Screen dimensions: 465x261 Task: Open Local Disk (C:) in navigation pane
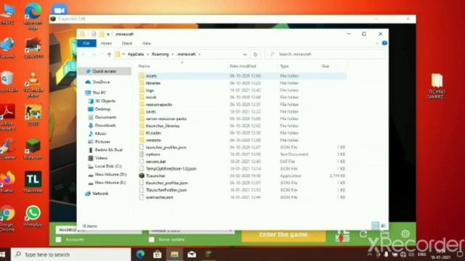click(x=108, y=166)
